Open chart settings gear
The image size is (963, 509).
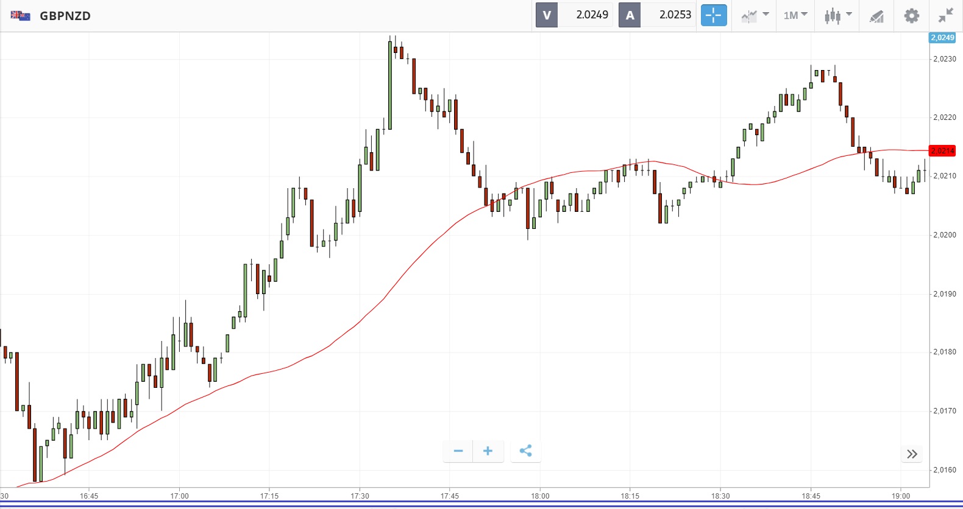(911, 15)
